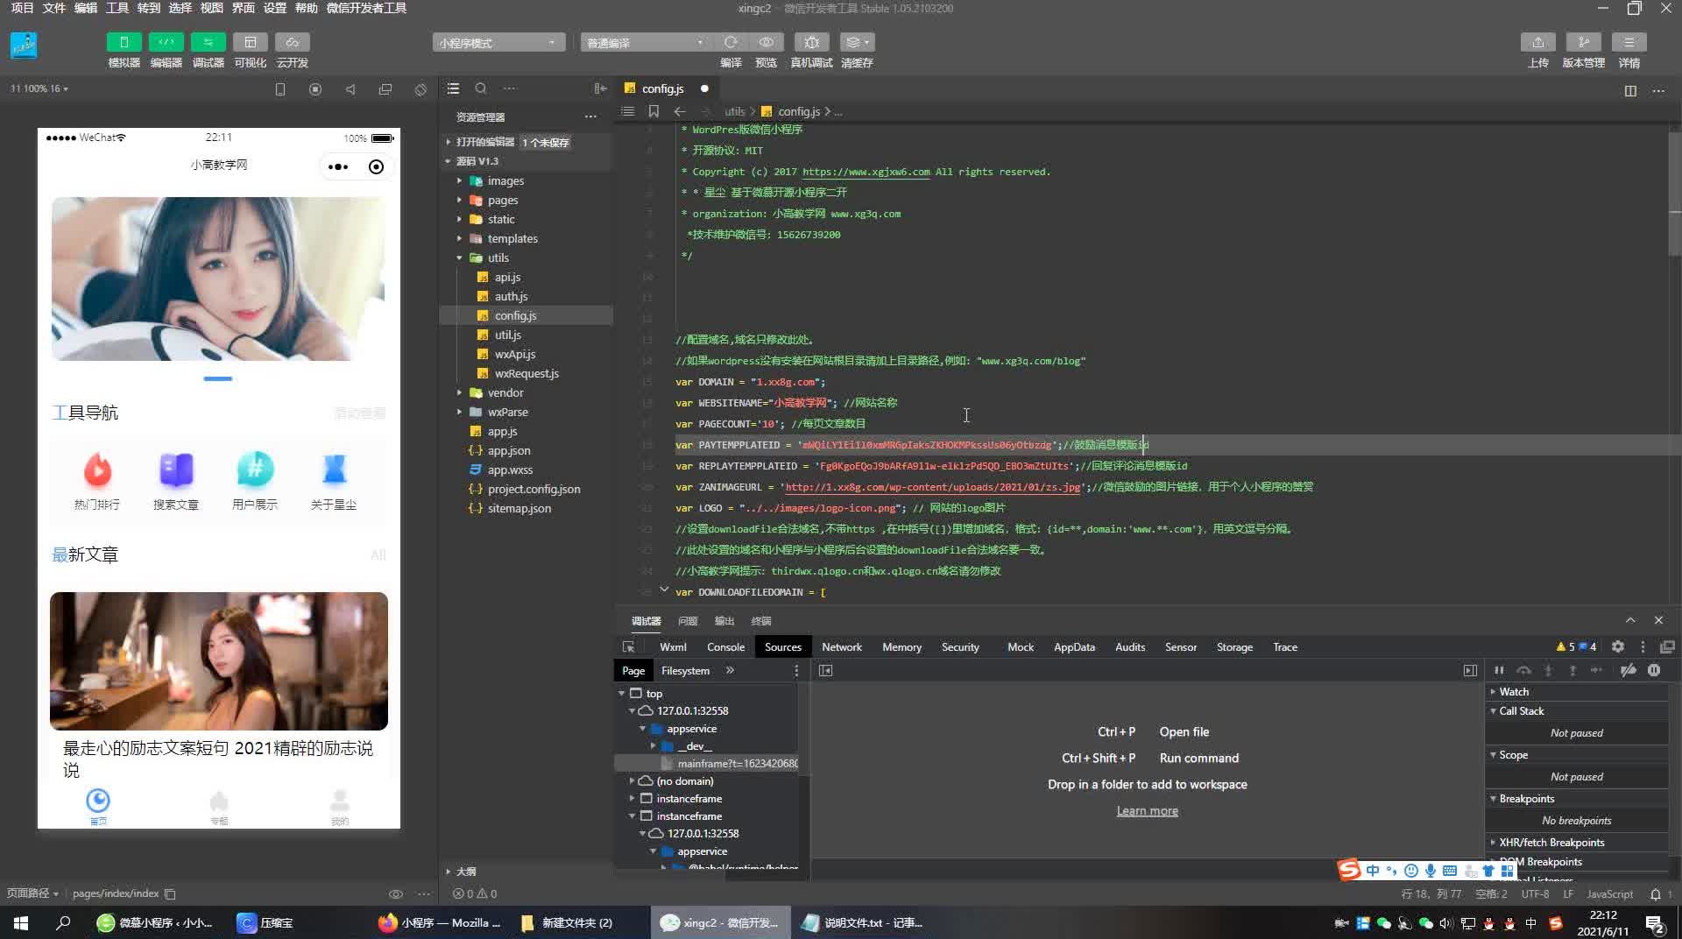Open the 工具 menu
Viewport: 1682px width, 939px height.
117,8
